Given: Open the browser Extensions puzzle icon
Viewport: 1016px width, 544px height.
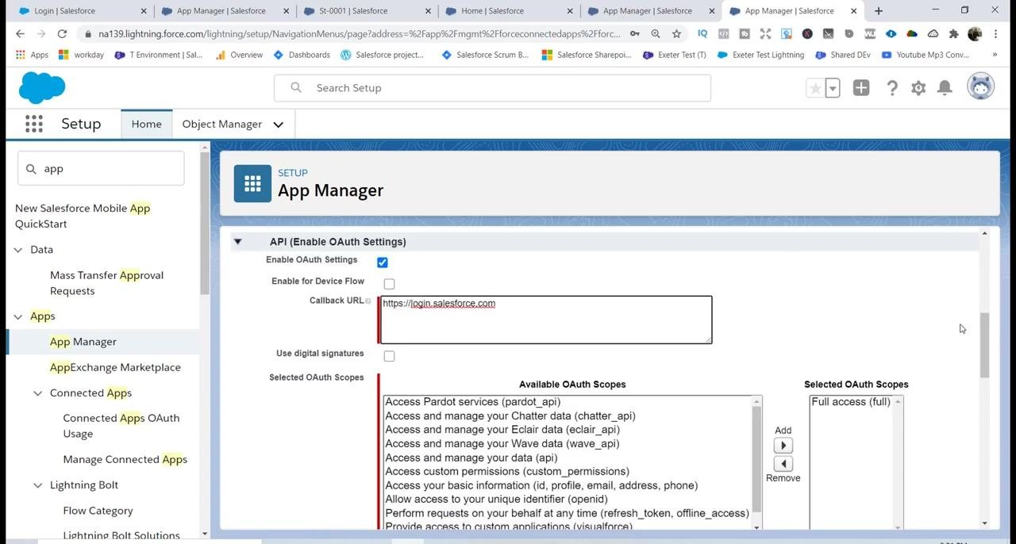Looking at the screenshot, I should 954,34.
